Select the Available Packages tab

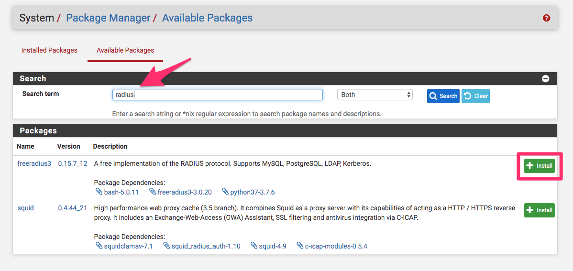(125, 50)
